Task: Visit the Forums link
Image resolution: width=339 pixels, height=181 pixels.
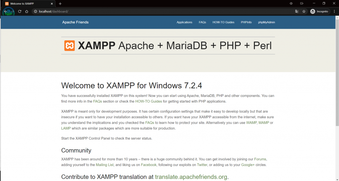Action: [x=260, y=159]
